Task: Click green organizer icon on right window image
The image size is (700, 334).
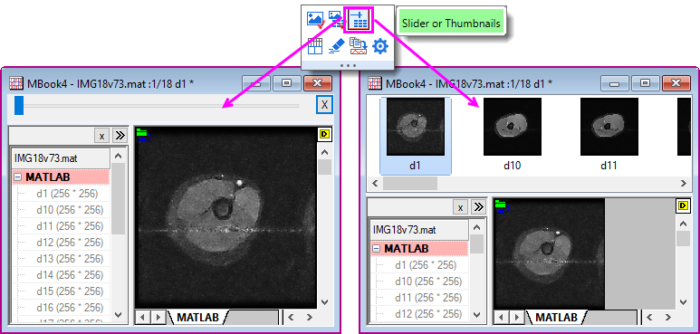Action: click(503, 207)
